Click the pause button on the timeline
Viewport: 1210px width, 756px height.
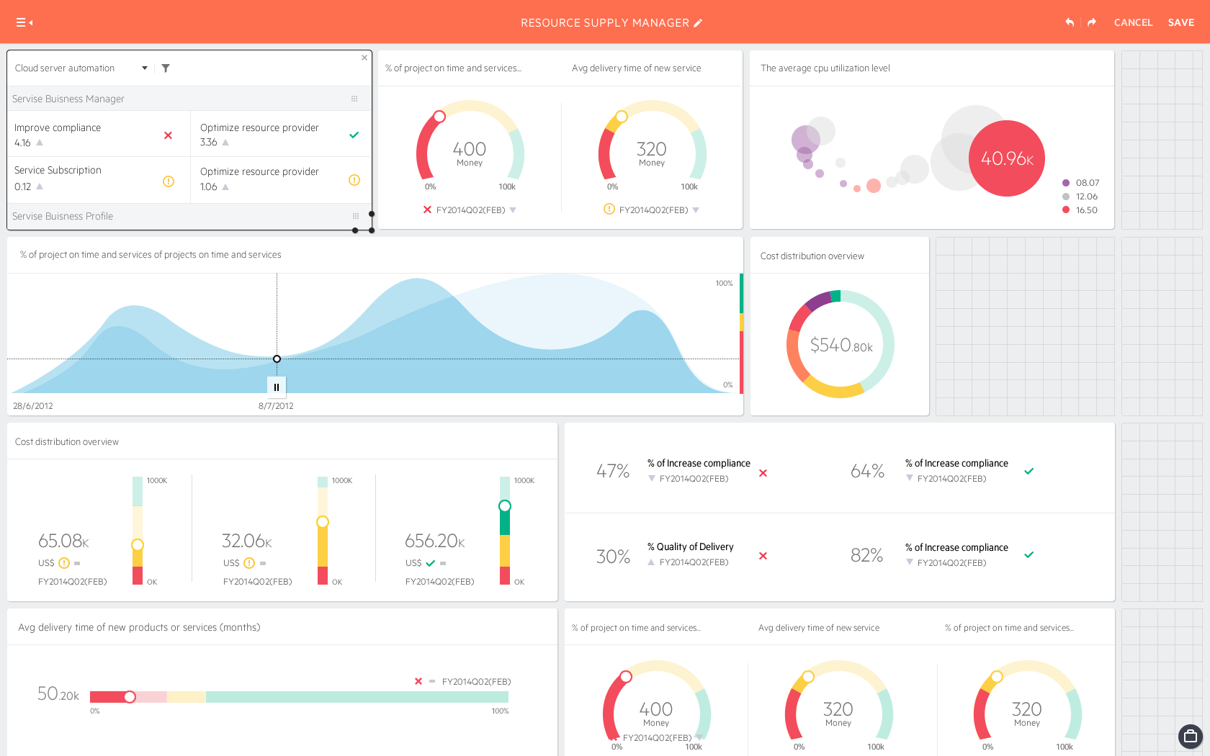point(277,387)
